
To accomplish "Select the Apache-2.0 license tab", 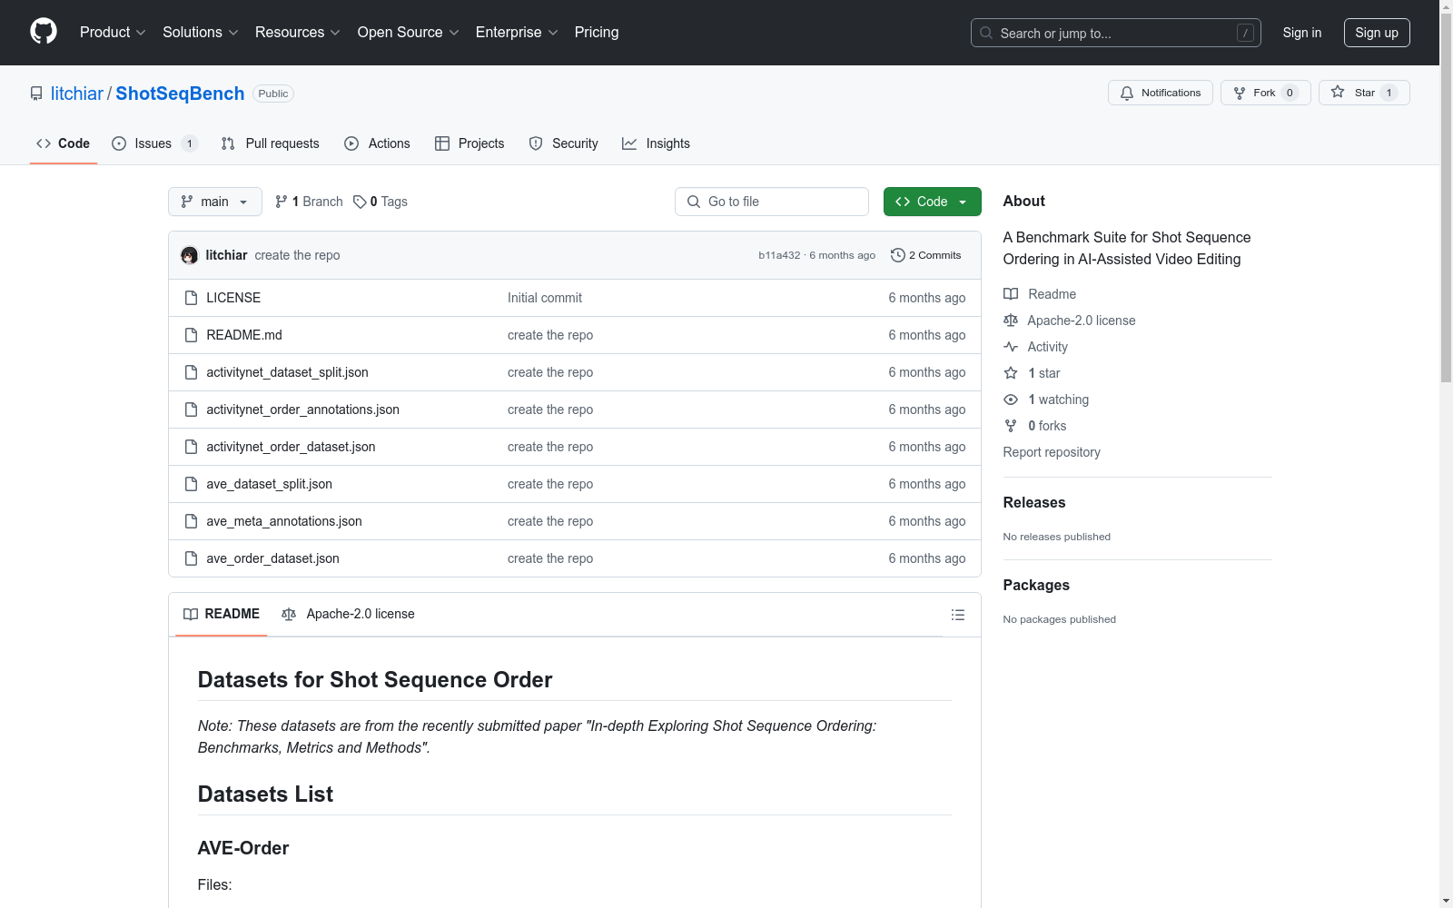I will coord(349,615).
